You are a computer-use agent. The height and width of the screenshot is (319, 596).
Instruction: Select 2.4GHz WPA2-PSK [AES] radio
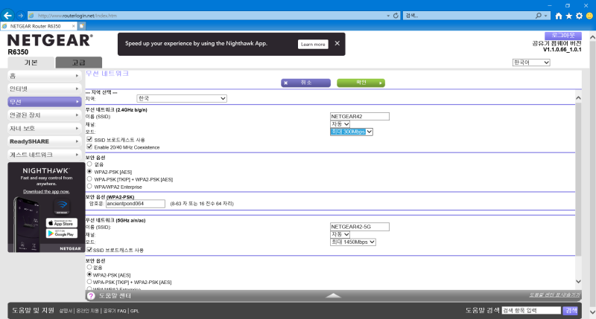[x=89, y=172]
